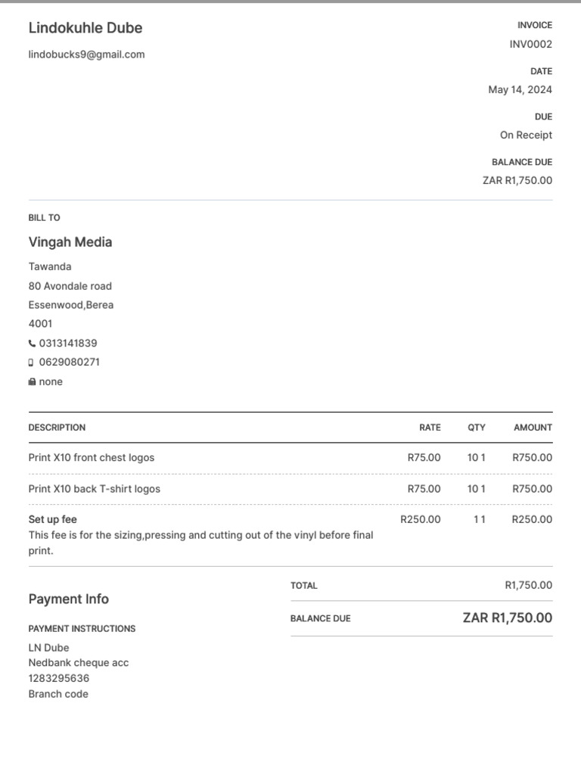
Task: Select the Print X10 back T-shirt logos row
Action: point(290,490)
